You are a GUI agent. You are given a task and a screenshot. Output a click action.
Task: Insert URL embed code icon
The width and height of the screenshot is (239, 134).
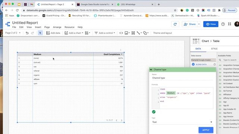click(121, 33)
